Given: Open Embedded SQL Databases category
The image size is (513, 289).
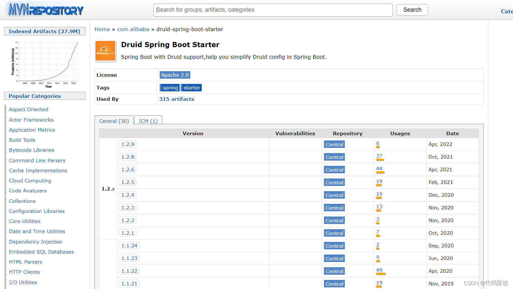Looking at the screenshot, I should pos(41,252).
